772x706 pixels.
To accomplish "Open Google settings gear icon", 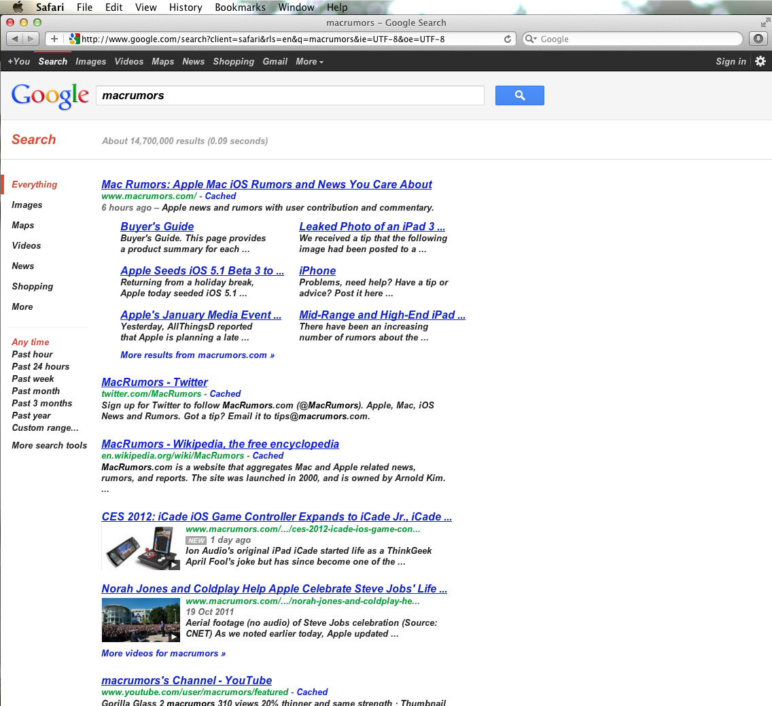I will coord(760,61).
